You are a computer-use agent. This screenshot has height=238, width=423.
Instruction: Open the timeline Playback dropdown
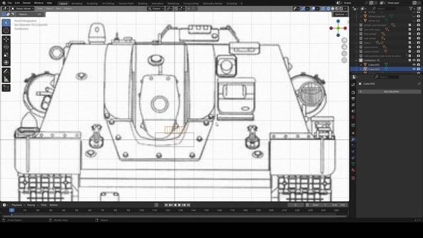coord(18,205)
